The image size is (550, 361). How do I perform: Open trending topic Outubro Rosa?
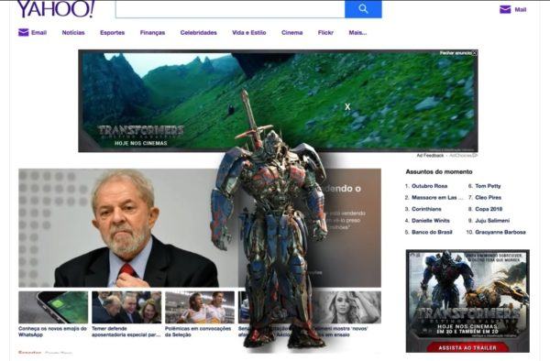click(x=429, y=186)
